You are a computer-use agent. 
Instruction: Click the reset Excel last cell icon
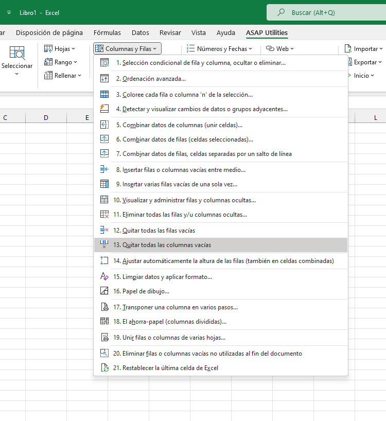[x=104, y=367]
